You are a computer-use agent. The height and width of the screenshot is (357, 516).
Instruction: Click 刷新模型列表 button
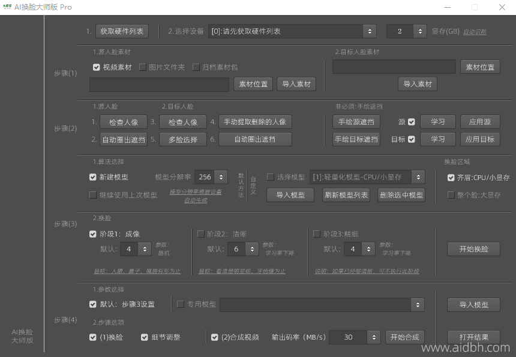(x=346, y=195)
